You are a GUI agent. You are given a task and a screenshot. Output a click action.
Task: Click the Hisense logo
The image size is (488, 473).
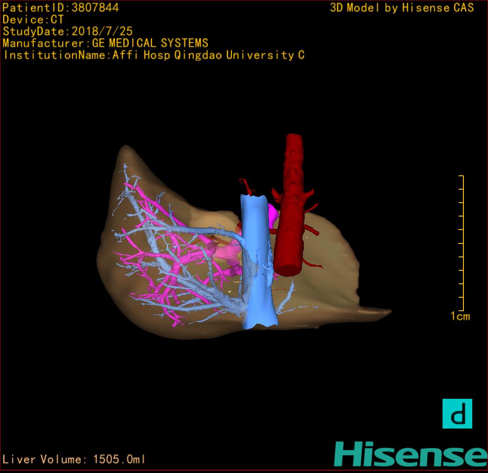click(x=411, y=454)
